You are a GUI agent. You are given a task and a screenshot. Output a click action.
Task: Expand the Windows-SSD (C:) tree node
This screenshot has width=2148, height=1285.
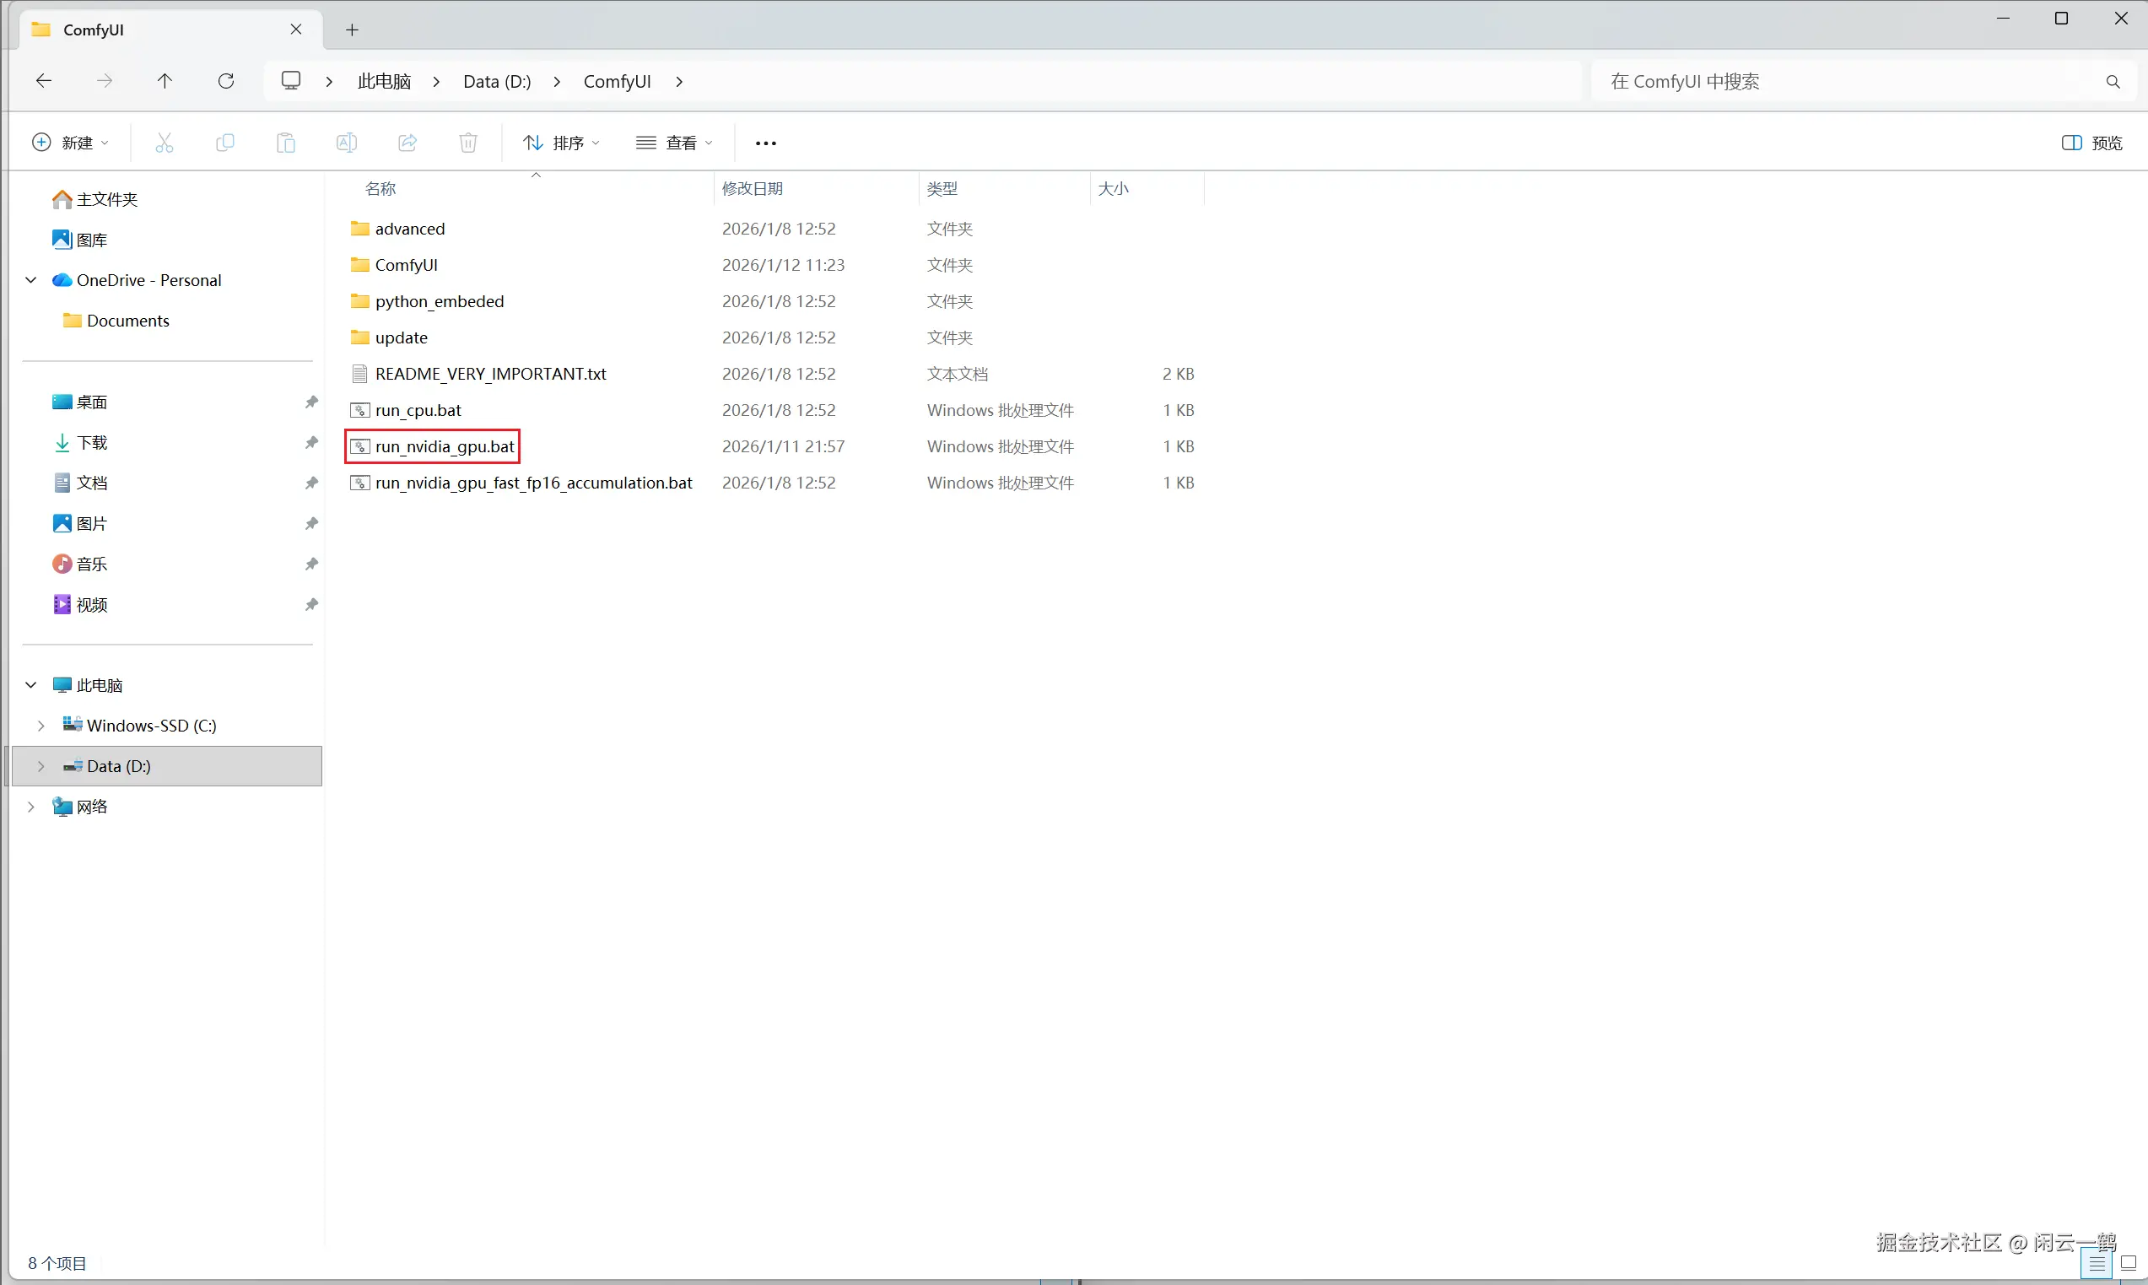click(40, 726)
